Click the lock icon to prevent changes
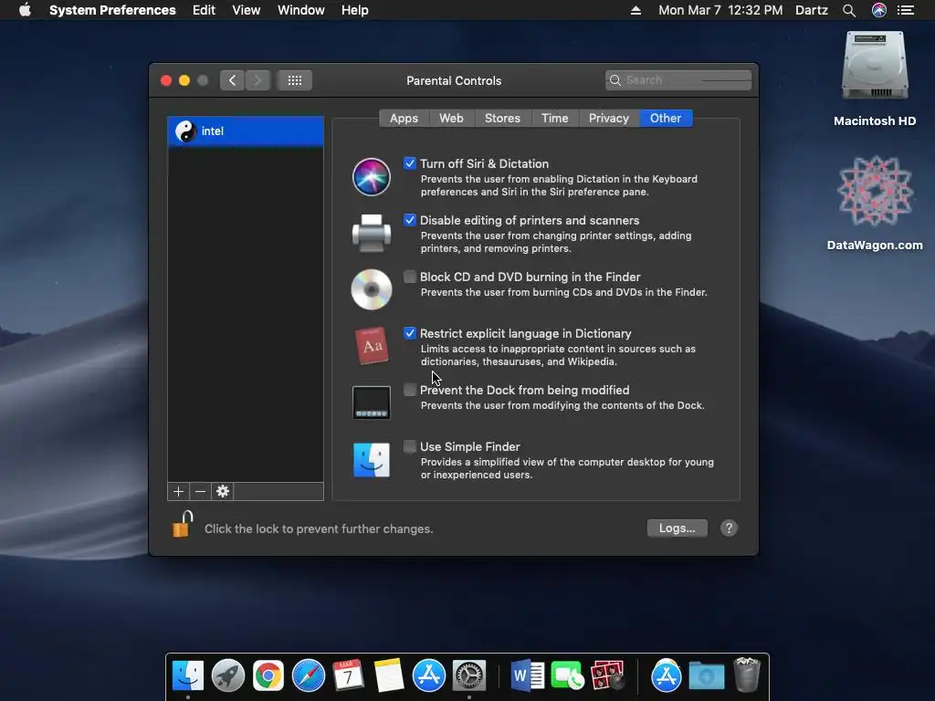Viewport: 935px width, 701px height. (x=183, y=525)
